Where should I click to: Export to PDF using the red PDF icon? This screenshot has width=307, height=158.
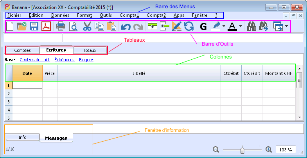[x=46, y=26]
